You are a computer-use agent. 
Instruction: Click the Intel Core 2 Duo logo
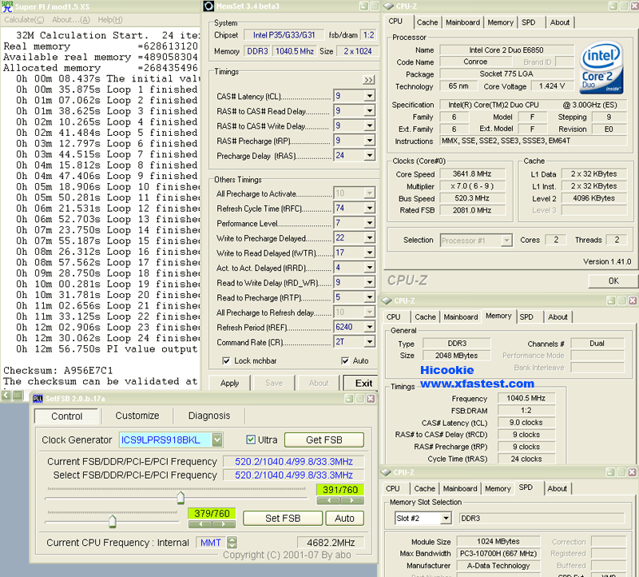coord(601,67)
